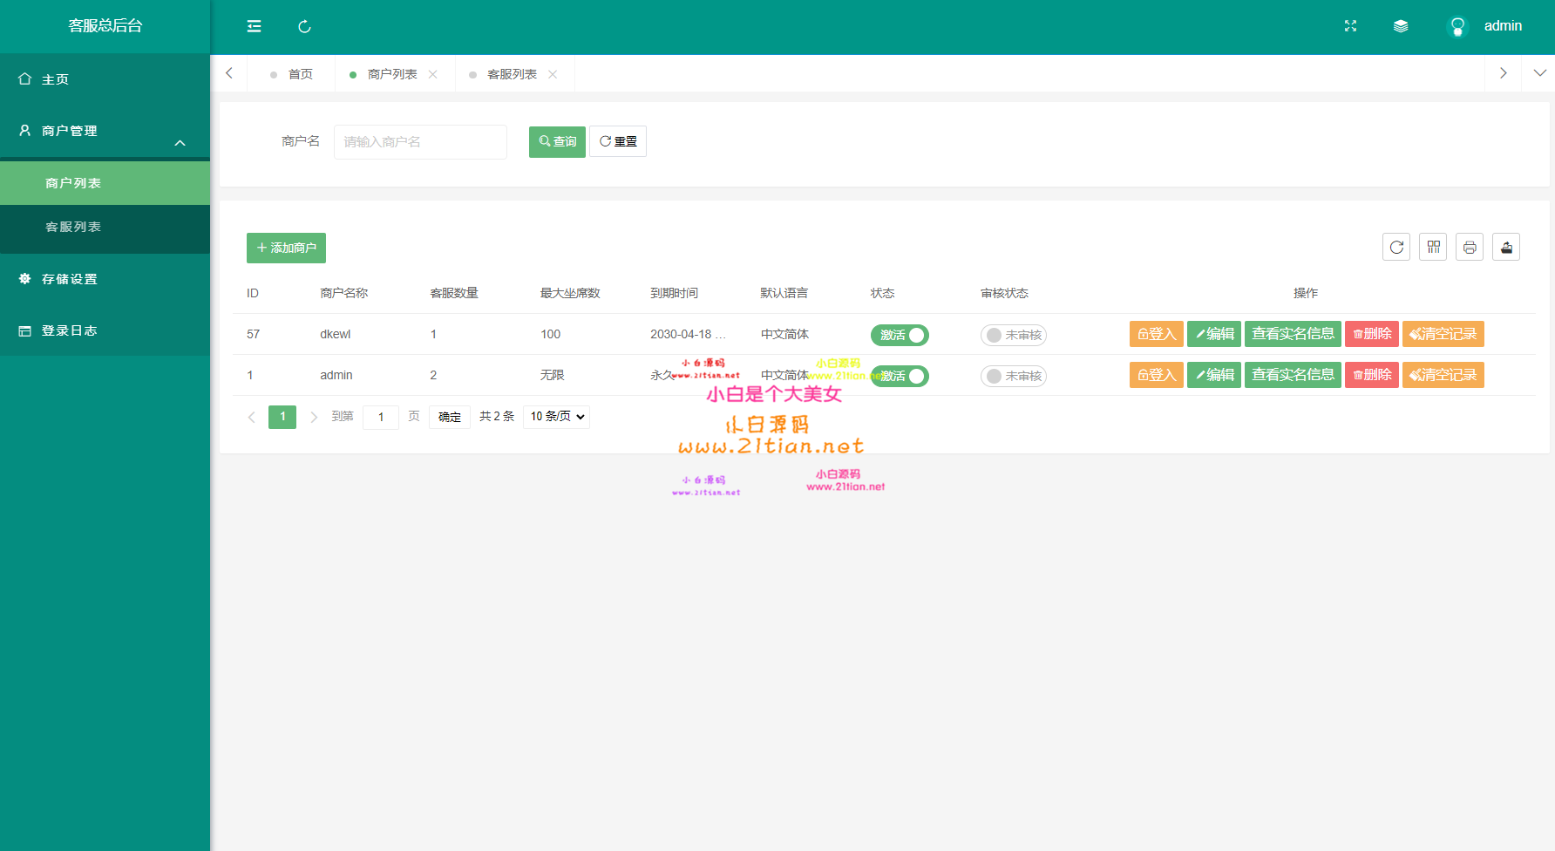Click the admin avatar in top bar
Screen dimensions: 1555x851
[1457, 26]
